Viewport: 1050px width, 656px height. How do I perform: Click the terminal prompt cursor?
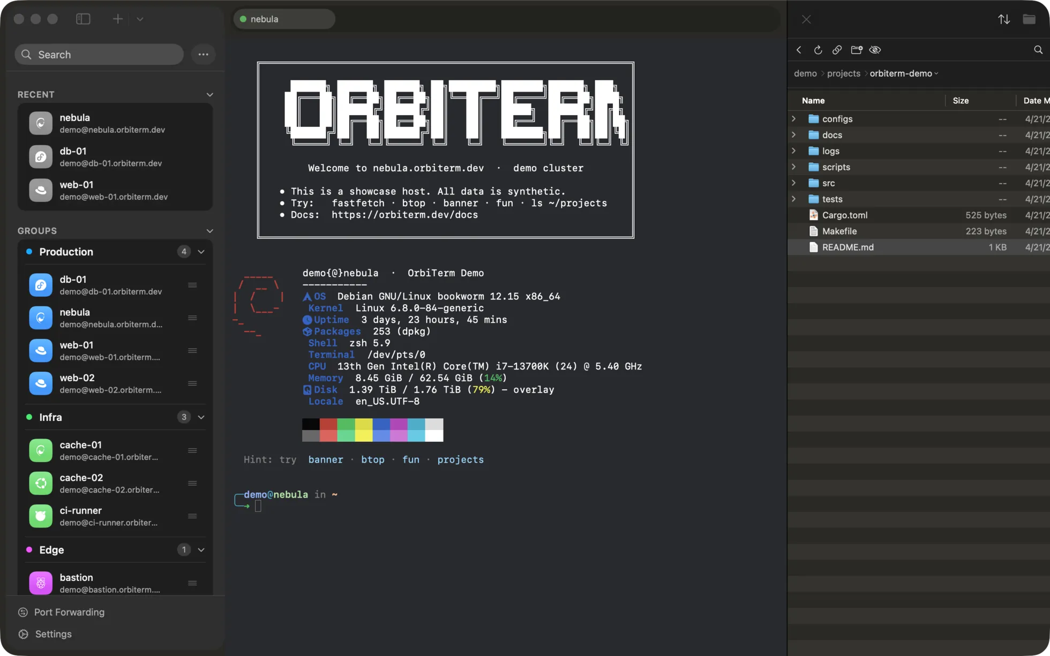coord(258,506)
